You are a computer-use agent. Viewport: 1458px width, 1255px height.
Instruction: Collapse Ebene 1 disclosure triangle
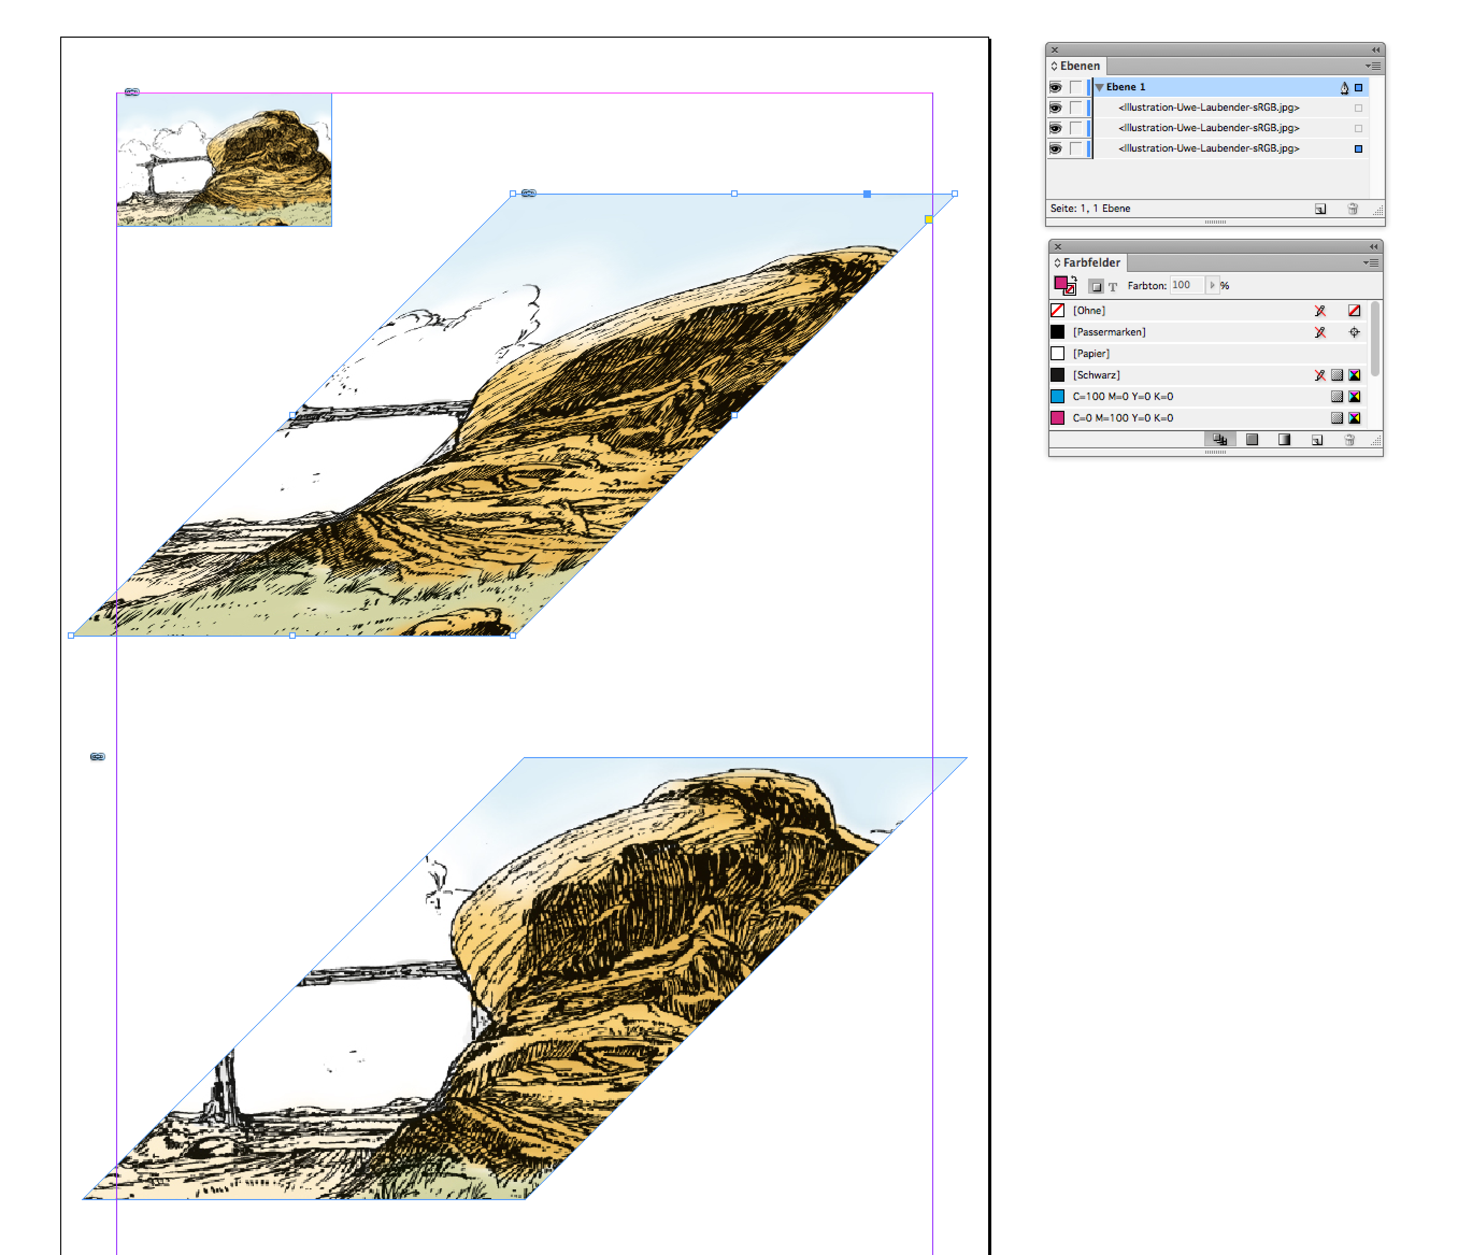(1099, 87)
